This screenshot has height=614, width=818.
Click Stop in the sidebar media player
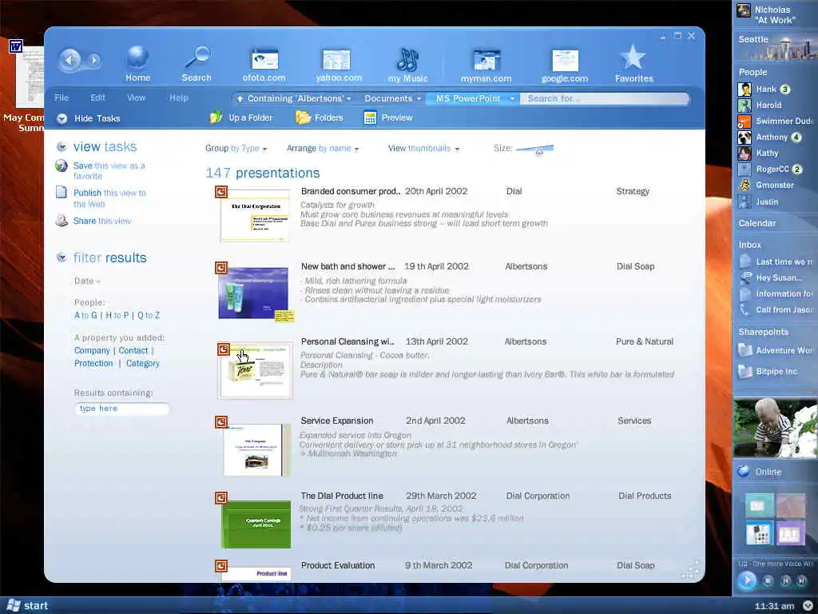[x=768, y=580]
